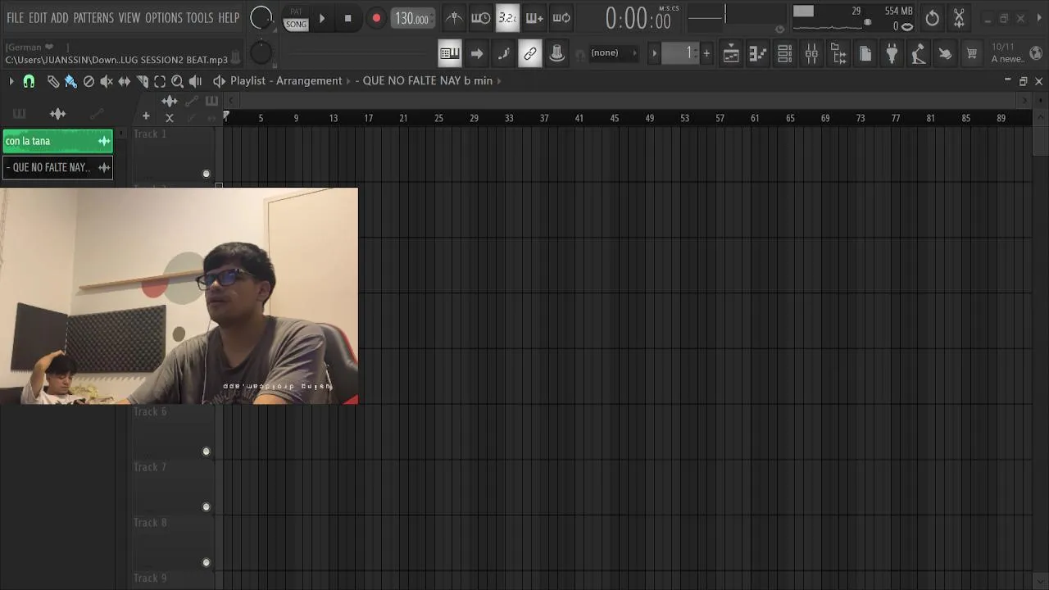Select the Zoom magnifier tool
This screenshot has height=590, width=1049.
click(x=177, y=81)
